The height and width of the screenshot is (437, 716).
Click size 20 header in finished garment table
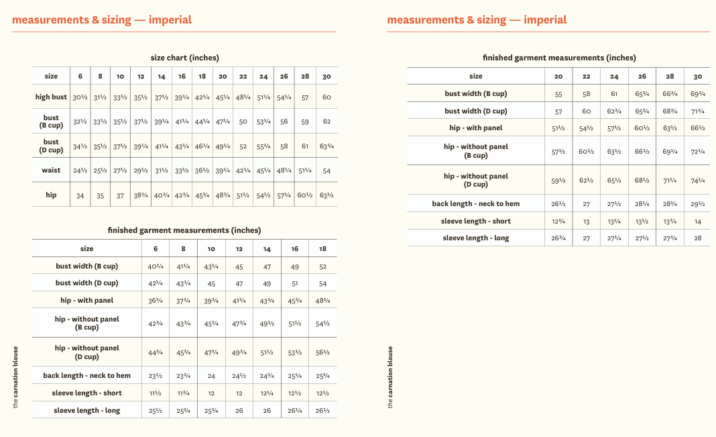(x=558, y=77)
